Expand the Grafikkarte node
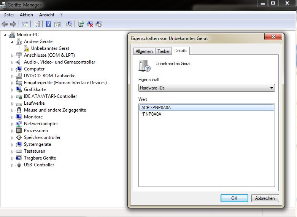 pos(12,89)
